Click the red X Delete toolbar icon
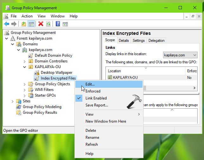The image size is (204, 160). coord(41,24)
